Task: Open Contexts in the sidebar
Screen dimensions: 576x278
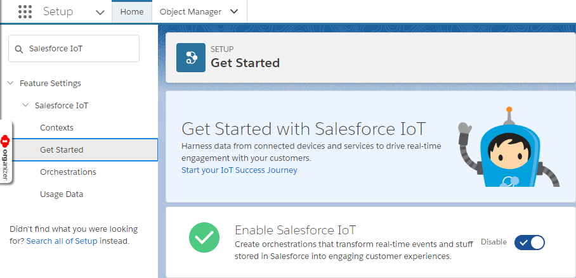Action: pos(56,128)
